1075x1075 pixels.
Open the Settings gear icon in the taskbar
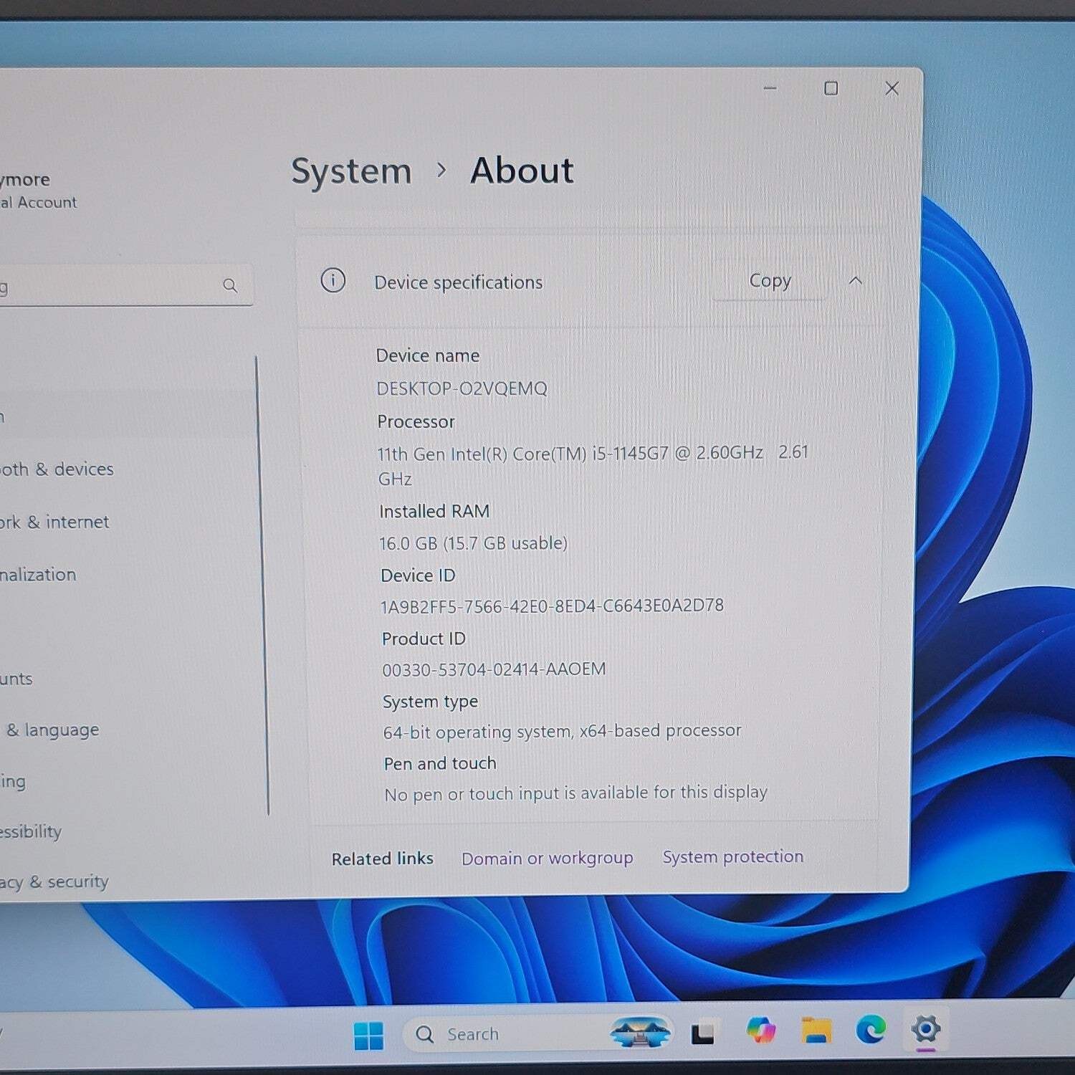click(x=925, y=1030)
